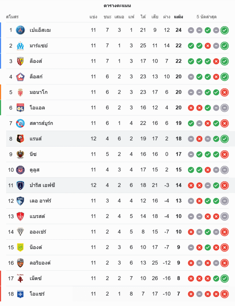Open team name ปารีส เอฟซี

pyautogui.click(x=42, y=185)
